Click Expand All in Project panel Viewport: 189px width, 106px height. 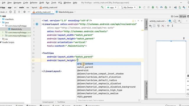tap(15, 12)
